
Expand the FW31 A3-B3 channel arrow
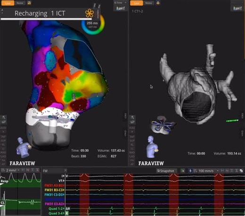coord(64,185)
